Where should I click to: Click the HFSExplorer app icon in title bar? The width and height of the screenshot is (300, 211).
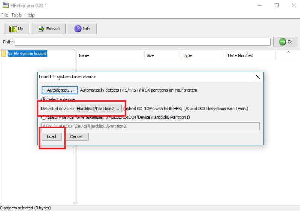(x=6, y=5)
